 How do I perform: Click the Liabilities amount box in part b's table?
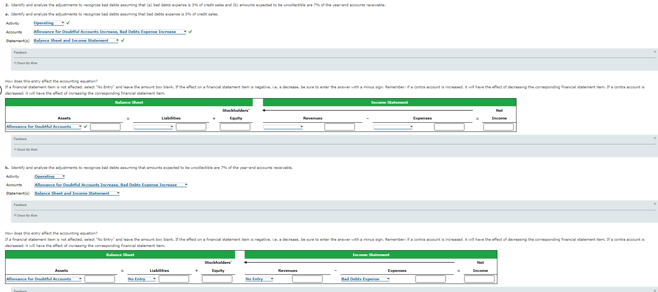[174, 279]
